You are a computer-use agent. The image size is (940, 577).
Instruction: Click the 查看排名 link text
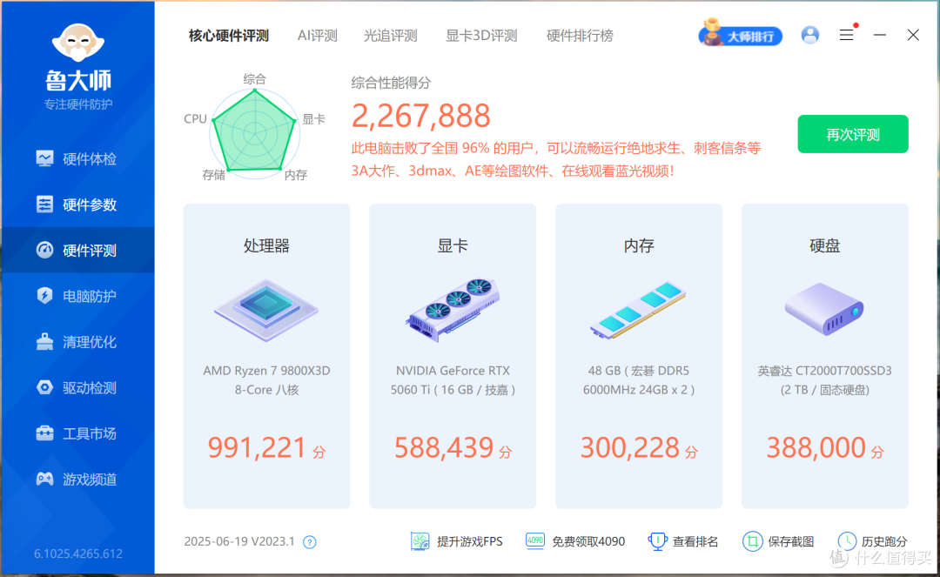pyautogui.click(x=695, y=541)
